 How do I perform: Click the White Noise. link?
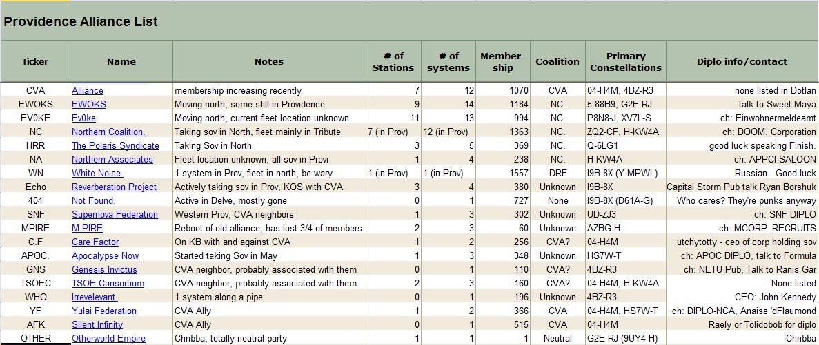(97, 173)
